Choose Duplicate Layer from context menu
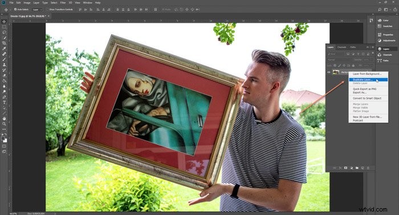 (368, 80)
